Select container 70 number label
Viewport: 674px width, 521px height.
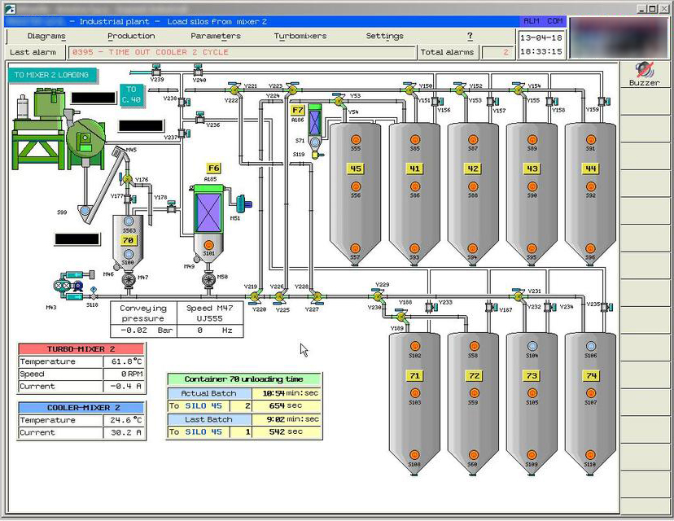(128, 240)
